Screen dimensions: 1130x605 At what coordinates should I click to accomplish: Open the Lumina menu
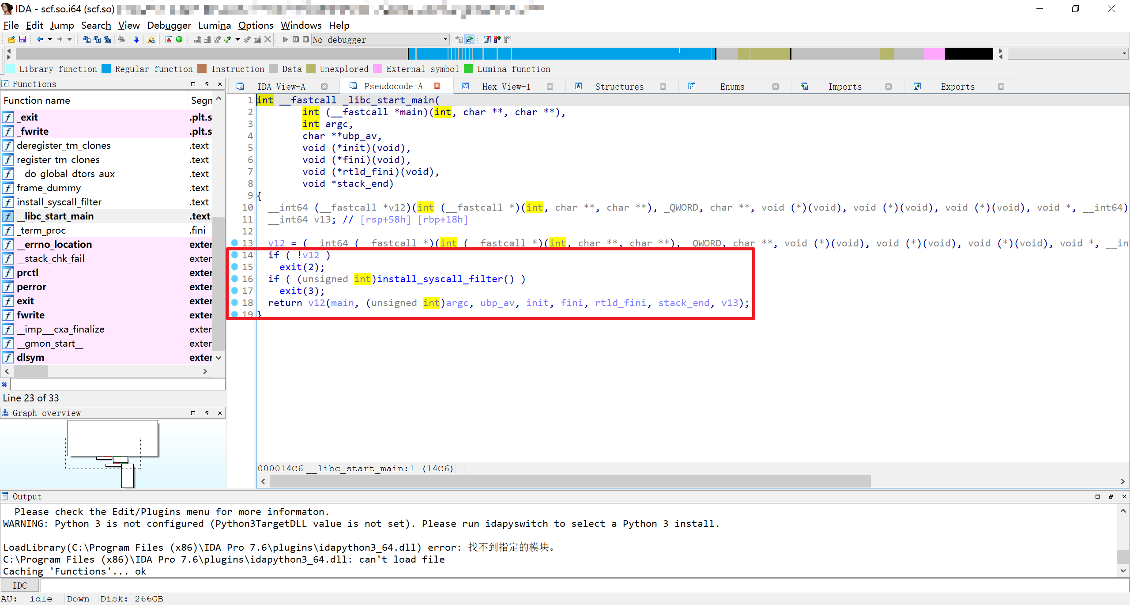tap(215, 25)
